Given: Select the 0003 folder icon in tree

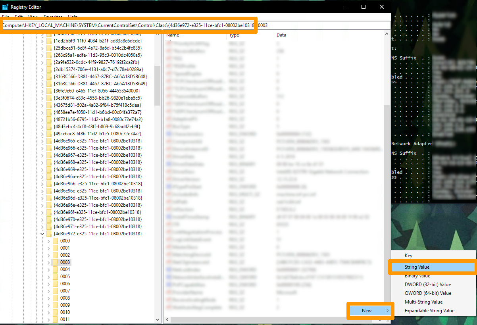Looking at the screenshot, I should [x=56, y=262].
